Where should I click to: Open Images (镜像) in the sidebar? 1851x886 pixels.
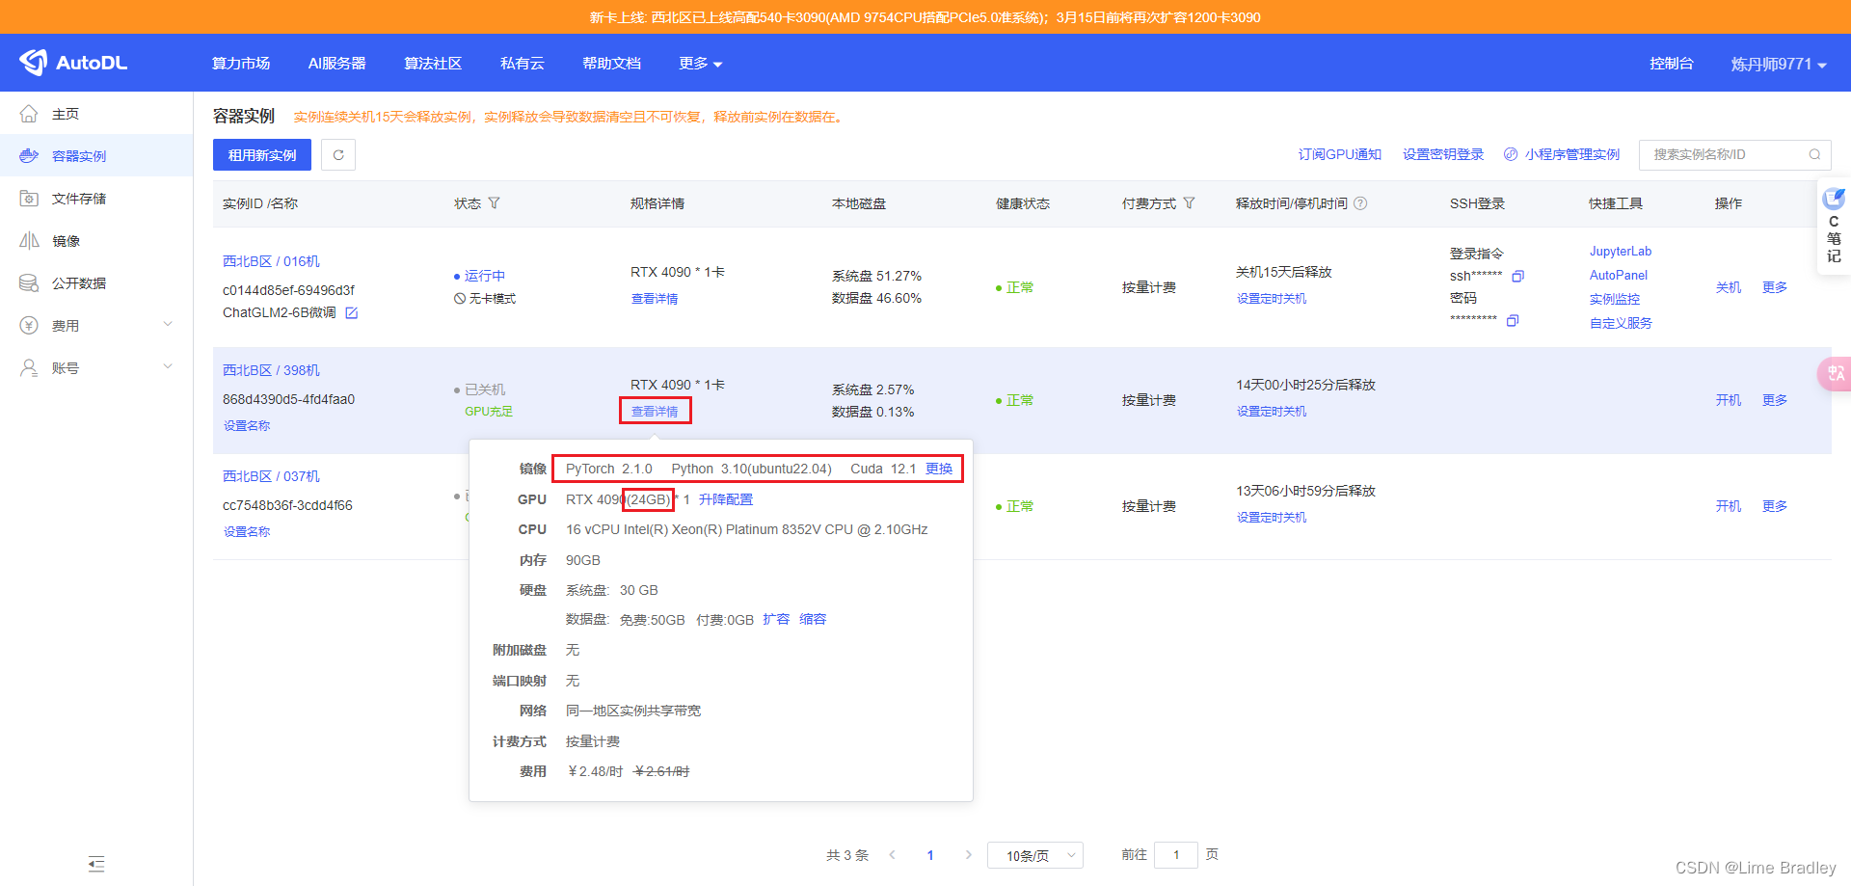coord(96,241)
